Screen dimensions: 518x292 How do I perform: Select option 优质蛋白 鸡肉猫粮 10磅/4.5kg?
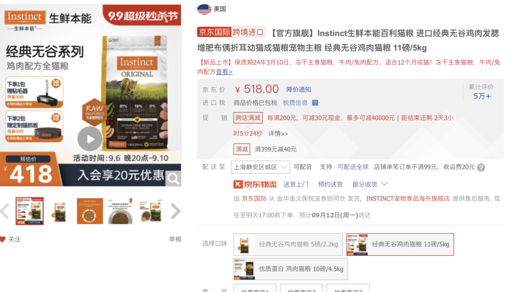[x=291, y=269]
